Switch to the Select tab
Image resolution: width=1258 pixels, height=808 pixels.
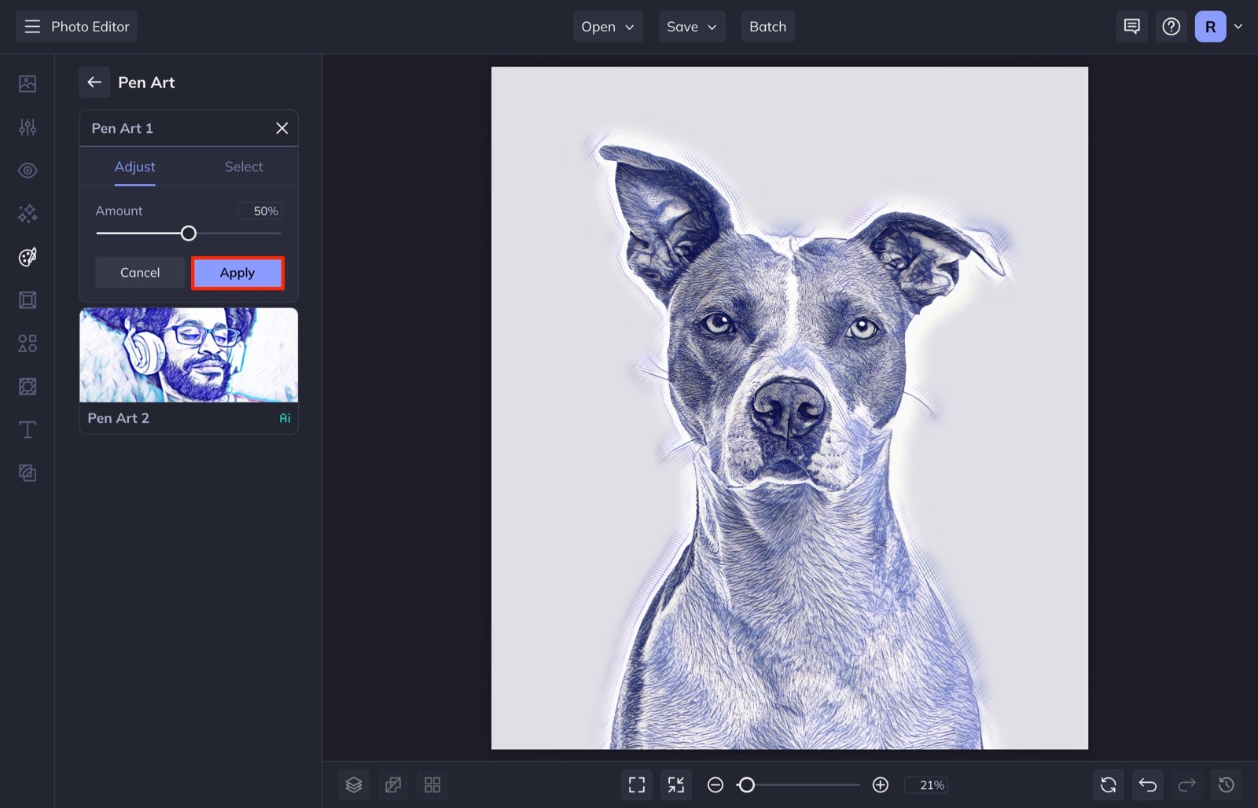(244, 166)
